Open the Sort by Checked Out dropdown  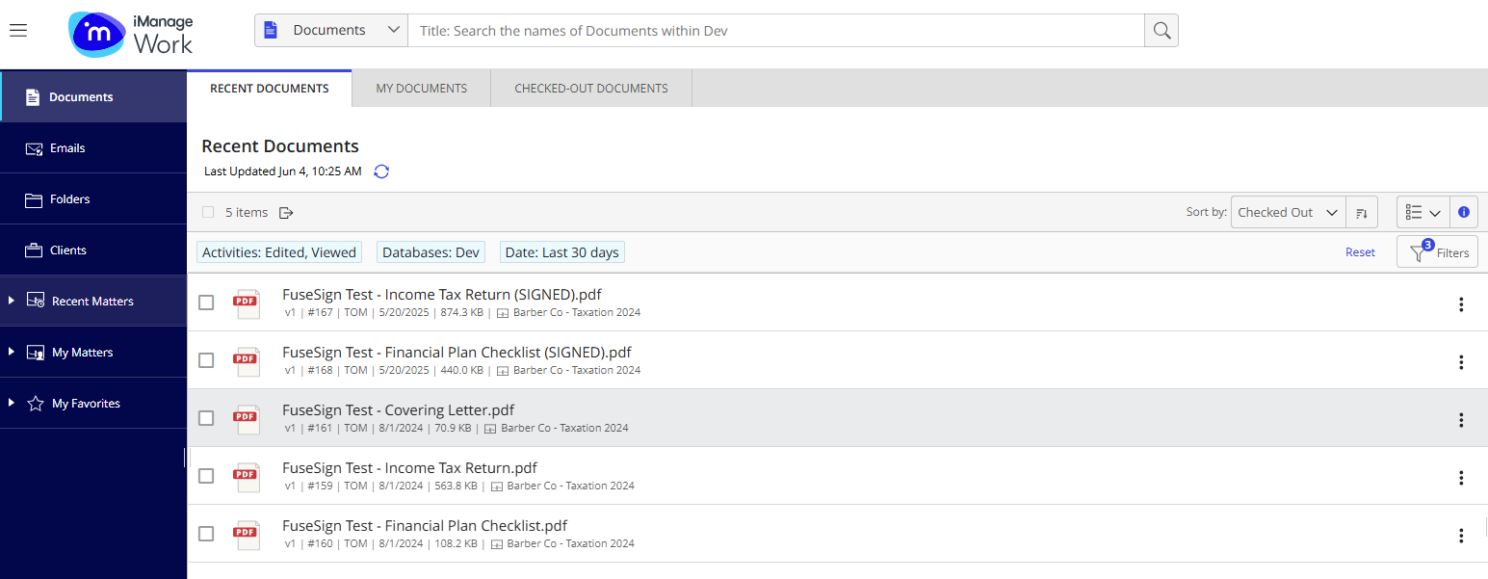click(1288, 213)
